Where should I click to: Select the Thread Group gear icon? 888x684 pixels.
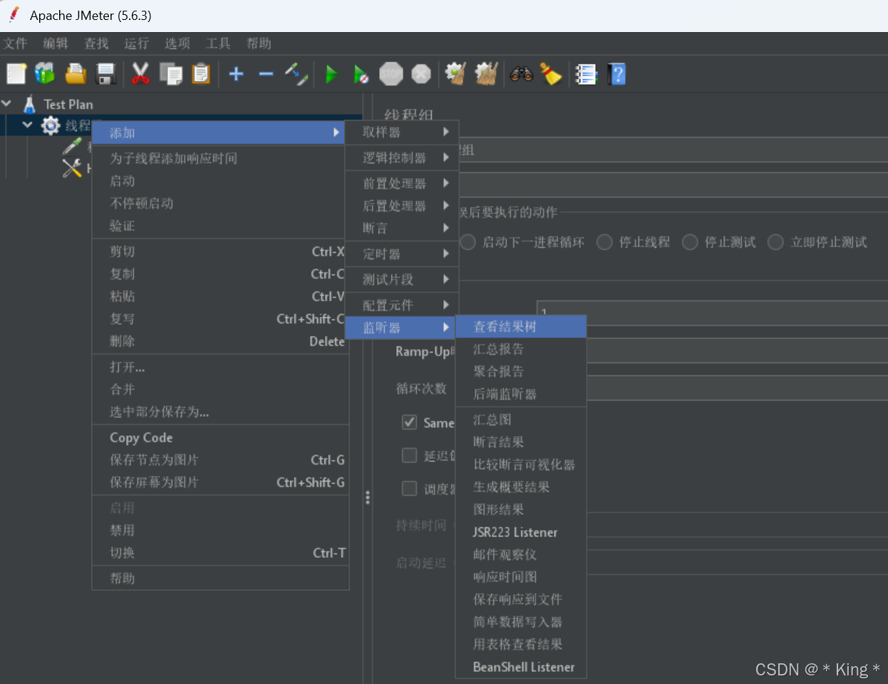pos(51,125)
